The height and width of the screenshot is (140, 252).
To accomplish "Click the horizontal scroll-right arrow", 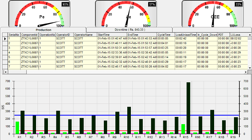I will [x=246, y=72].
